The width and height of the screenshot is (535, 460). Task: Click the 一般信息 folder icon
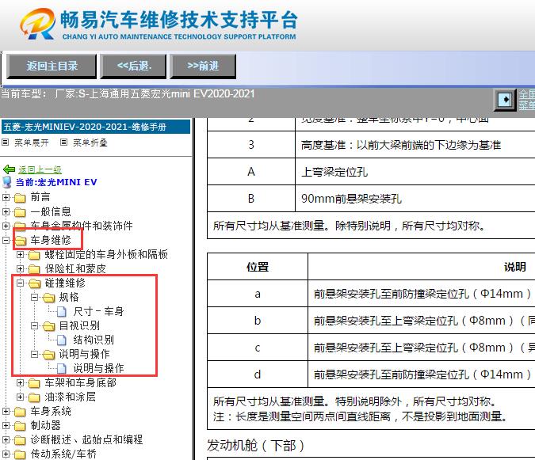(x=20, y=212)
